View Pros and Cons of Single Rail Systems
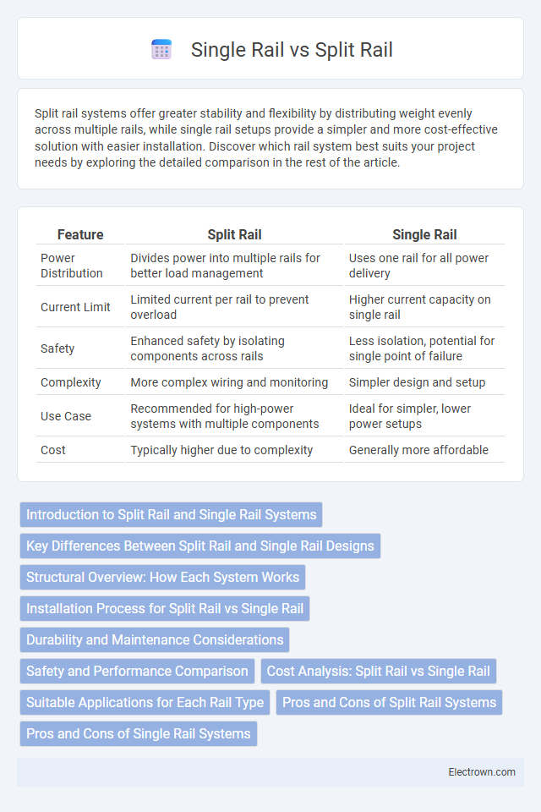The height and width of the screenshot is (812, 541). [x=139, y=734]
